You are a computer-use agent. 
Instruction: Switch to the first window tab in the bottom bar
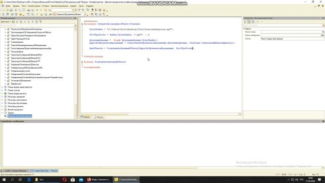[15, 171]
